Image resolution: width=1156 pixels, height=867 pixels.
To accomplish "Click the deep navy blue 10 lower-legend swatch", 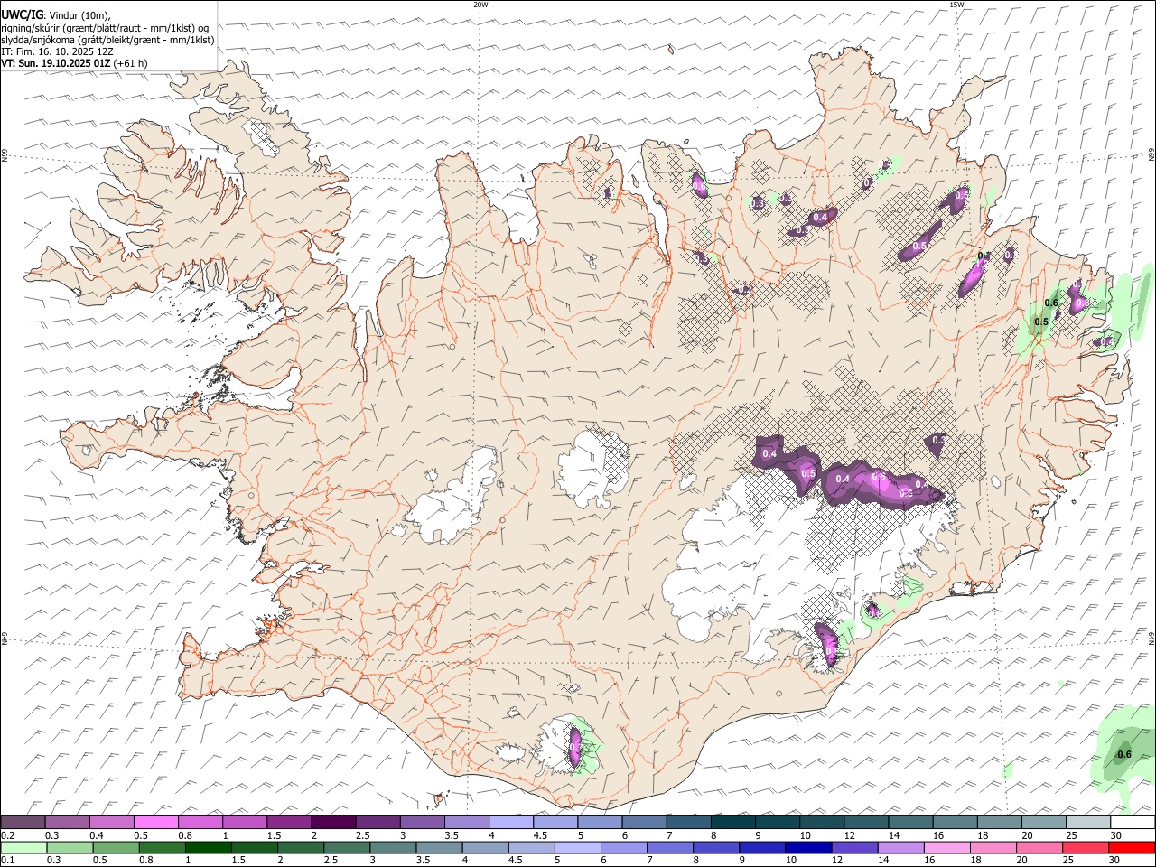I will (x=808, y=847).
